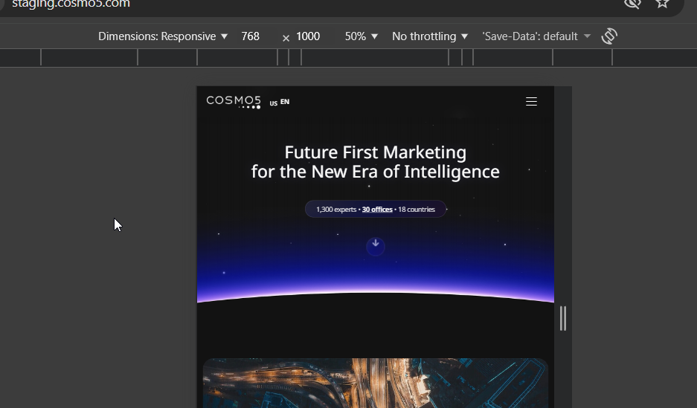Click the COSMOS logo
This screenshot has height=408, width=697.
click(234, 102)
